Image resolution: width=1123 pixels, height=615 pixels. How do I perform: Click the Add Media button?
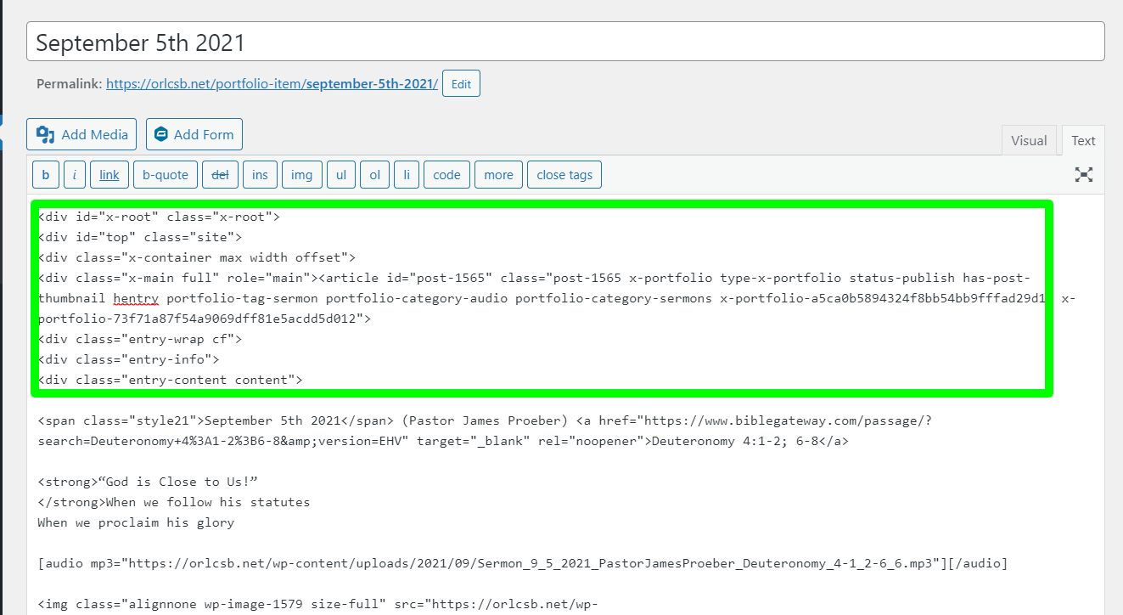[x=82, y=134]
